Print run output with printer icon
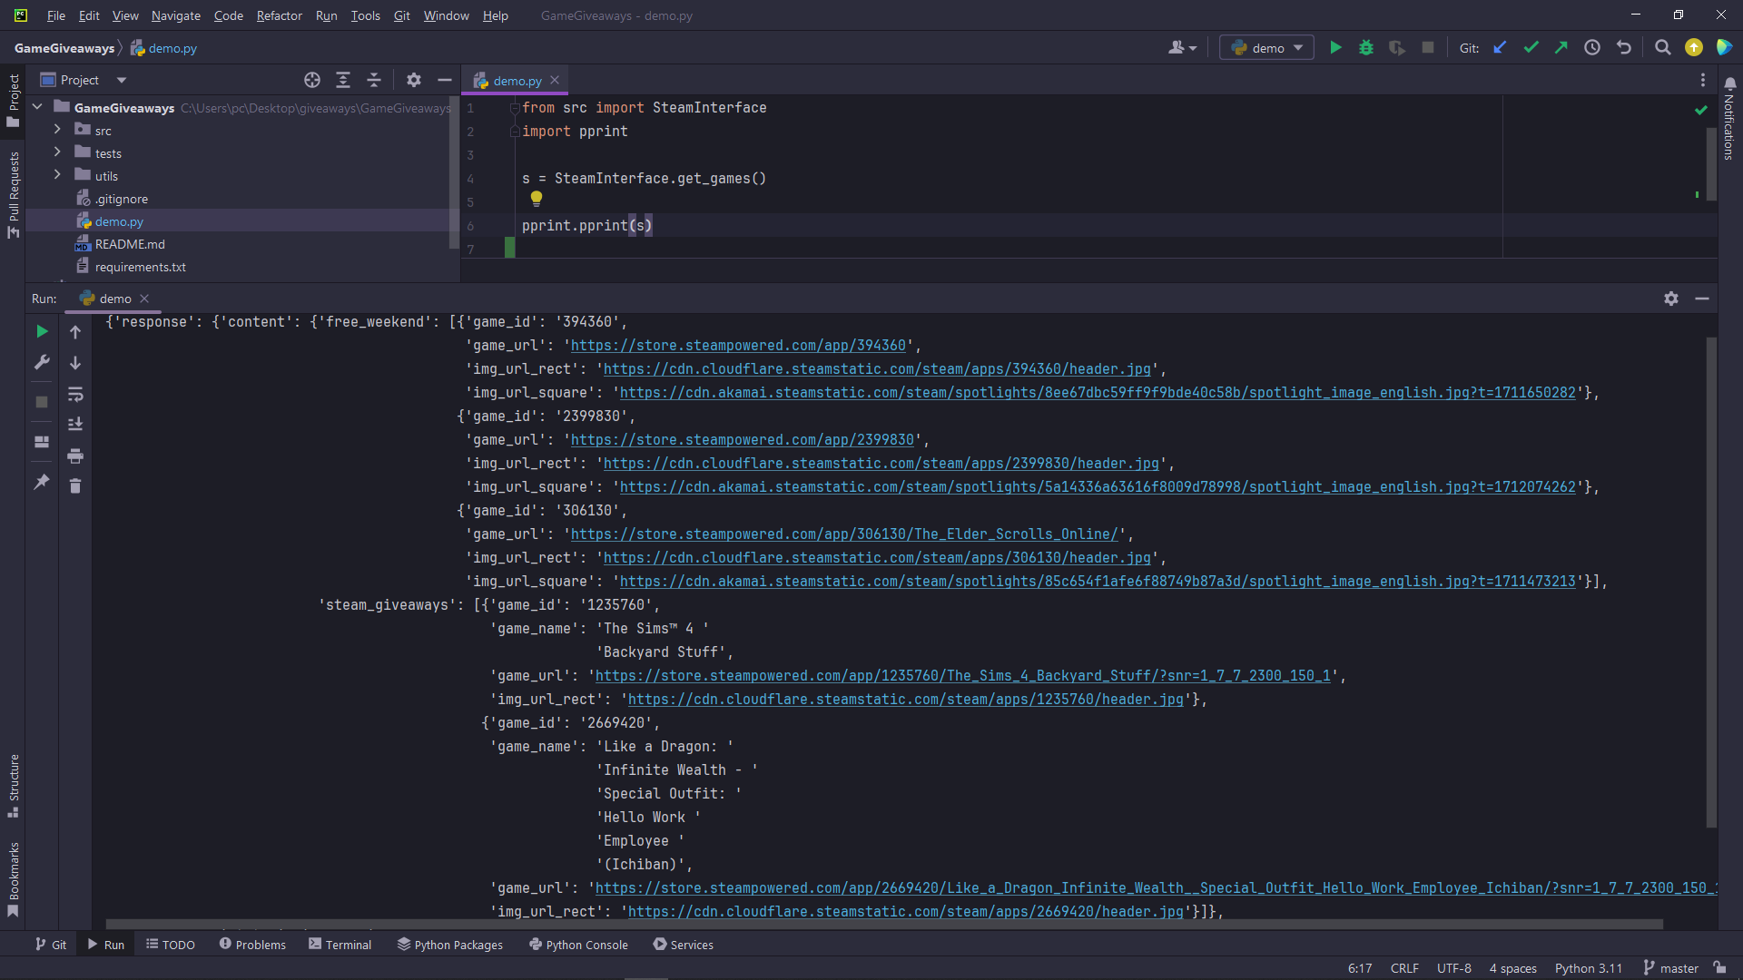The width and height of the screenshot is (1743, 980). tap(75, 456)
